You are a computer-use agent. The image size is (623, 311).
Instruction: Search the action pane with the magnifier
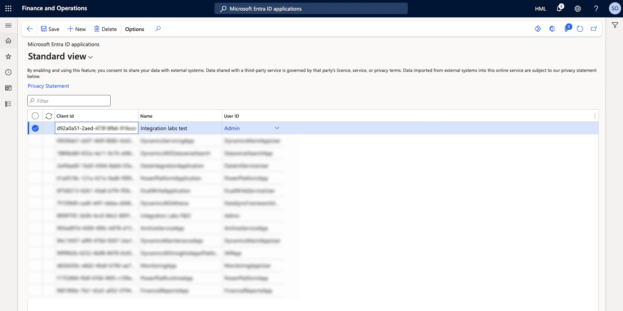[x=158, y=29]
